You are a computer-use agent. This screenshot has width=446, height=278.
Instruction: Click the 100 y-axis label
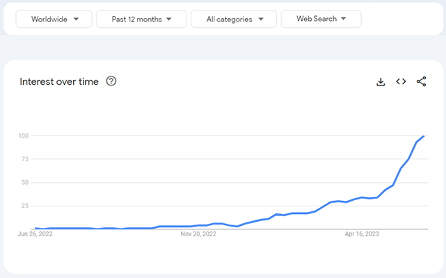click(24, 136)
